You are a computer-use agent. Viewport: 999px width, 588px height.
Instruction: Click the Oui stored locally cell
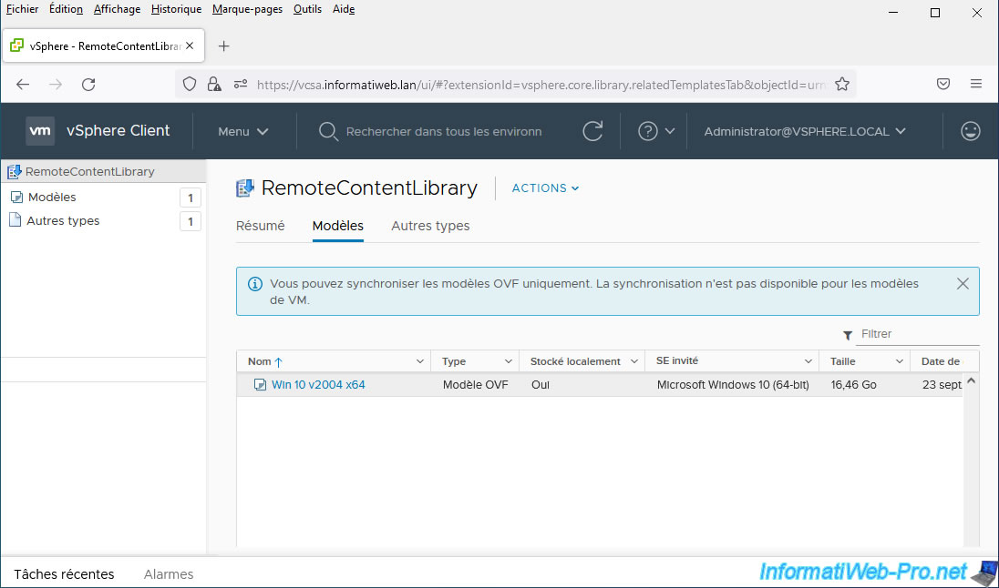541,384
